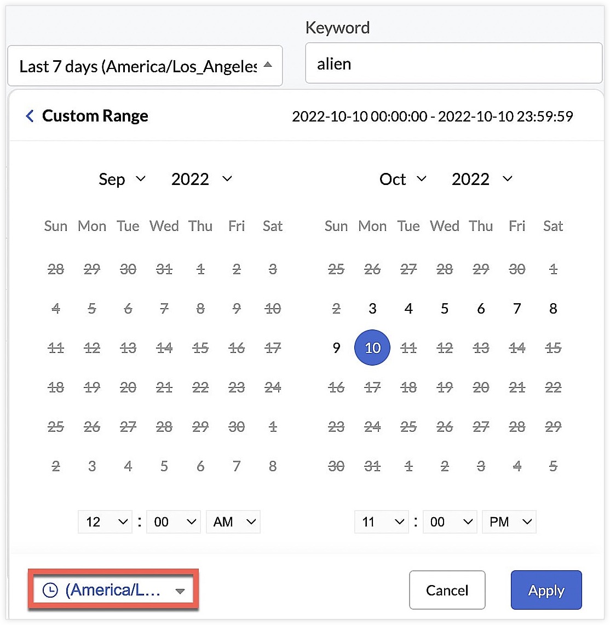The height and width of the screenshot is (625, 610).
Task: Open the right calendar's year dropdown
Action: pyautogui.click(x=481, y=179)
